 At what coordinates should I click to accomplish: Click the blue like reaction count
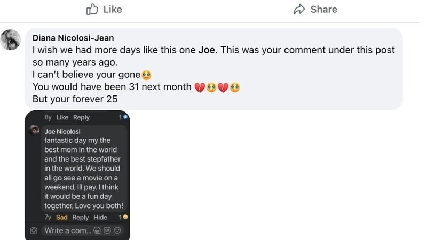[x=125, y=117]
